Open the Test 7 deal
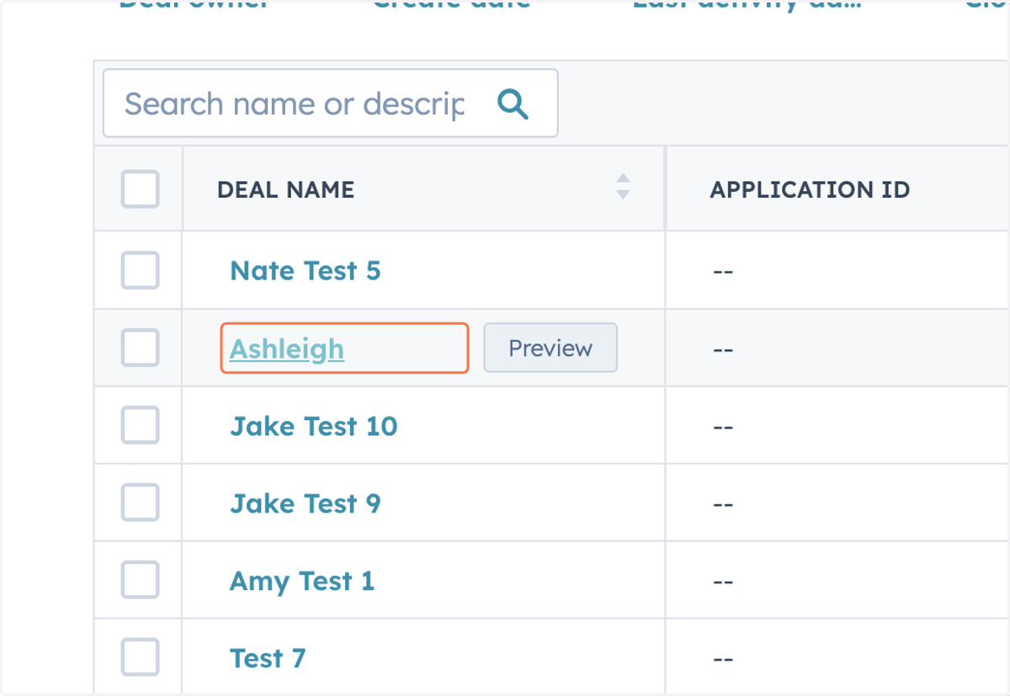1010x696 pixels. tap(267, 658)
